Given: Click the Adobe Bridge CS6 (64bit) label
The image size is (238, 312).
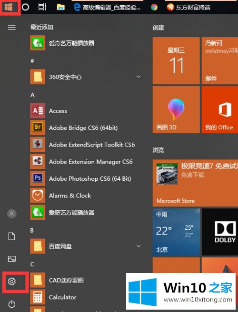Looking at the screenshot, I should pyautogui.click(x=83, y=128).
